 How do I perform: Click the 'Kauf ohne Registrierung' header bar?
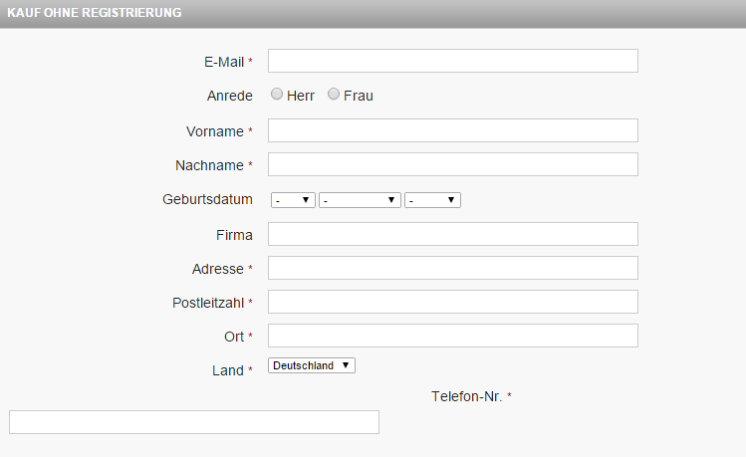coord(373,13)
